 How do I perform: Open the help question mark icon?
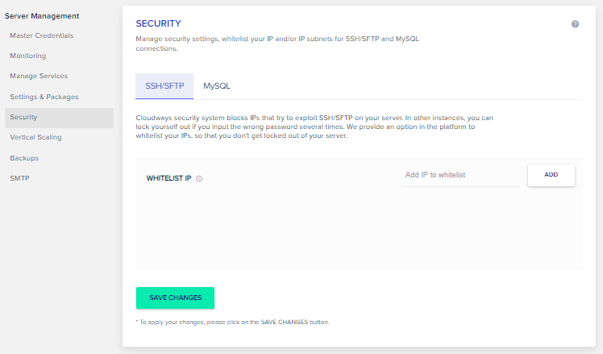(x=575, y=24)
